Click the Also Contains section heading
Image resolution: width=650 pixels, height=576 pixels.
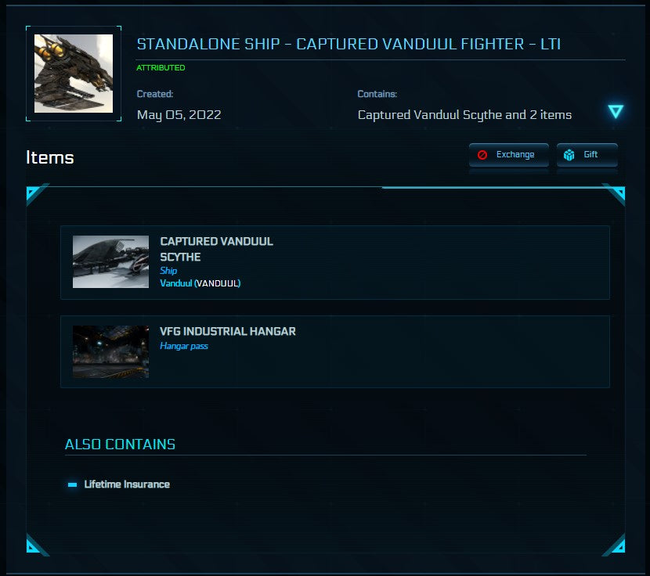click(120, 445)
